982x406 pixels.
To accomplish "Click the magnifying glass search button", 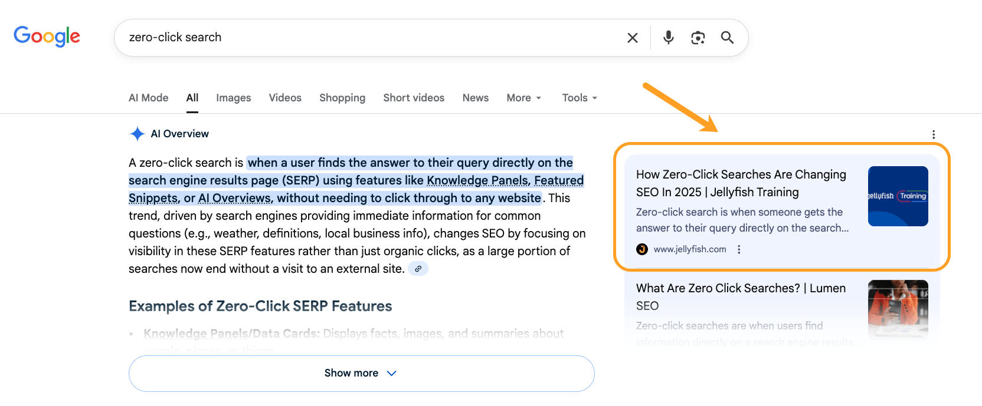I will 727,38.
